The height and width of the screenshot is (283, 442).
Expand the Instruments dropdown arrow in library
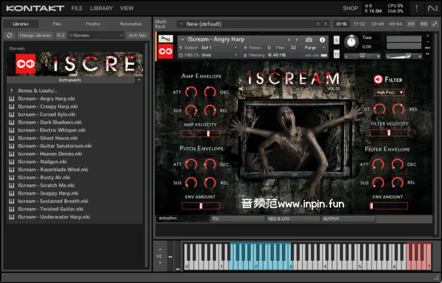tap(139, 80)
